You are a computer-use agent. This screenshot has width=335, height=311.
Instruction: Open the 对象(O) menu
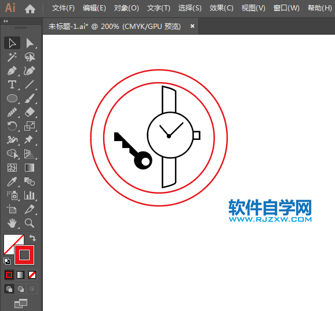(x=126, y=8)
